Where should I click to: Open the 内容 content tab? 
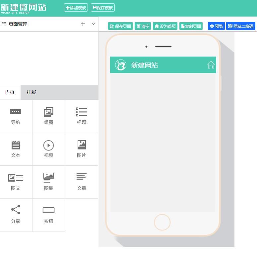(x=10, y=92)
